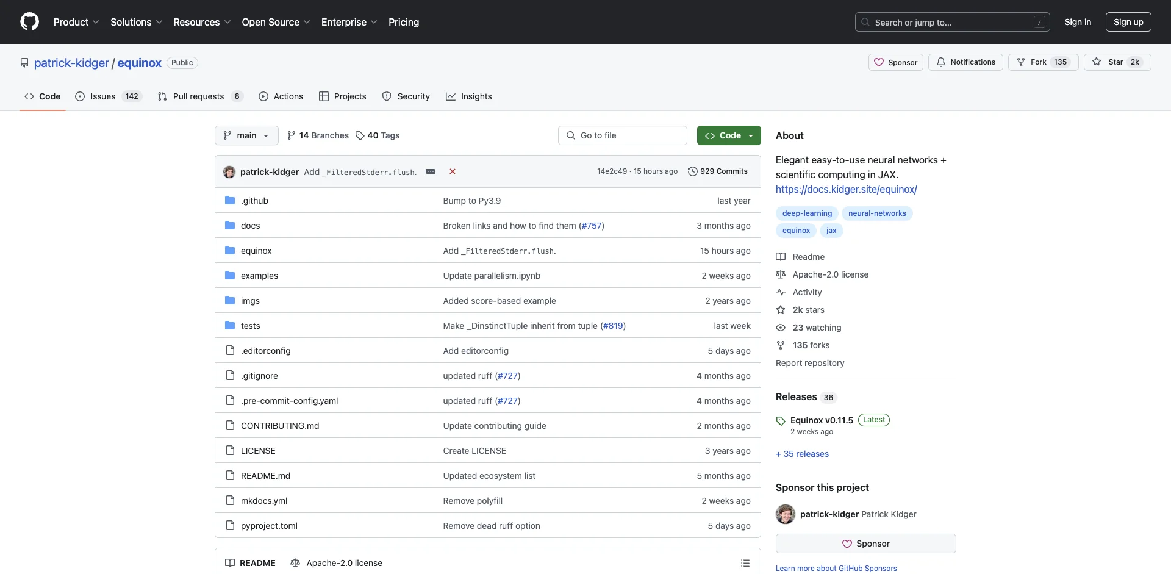1171x574 pixels.
Task: Click patrick-kidger avatar in commit header
Action: [229, 172]
